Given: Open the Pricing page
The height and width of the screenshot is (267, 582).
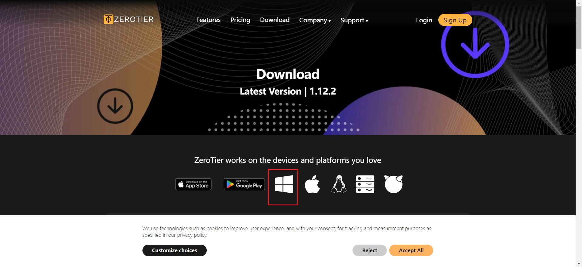Looking at the screenshot, I should [x=240, y=20].
